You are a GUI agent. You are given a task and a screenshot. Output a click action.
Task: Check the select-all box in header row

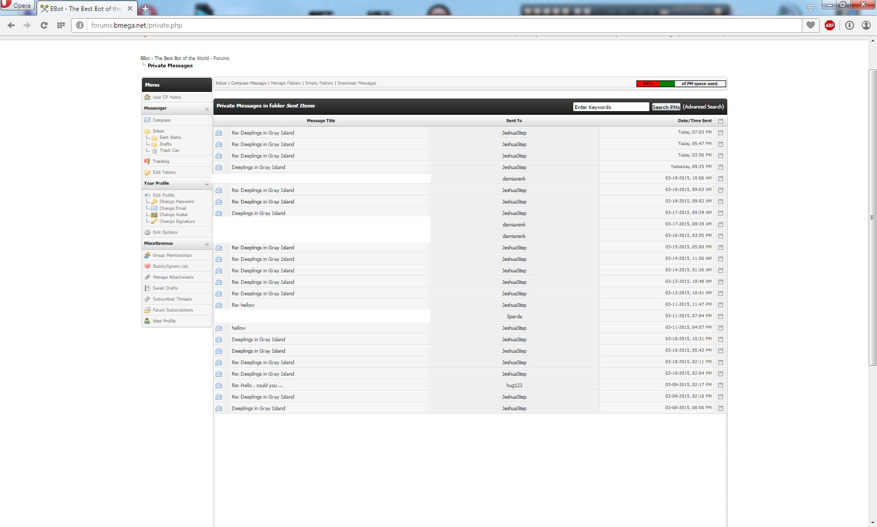(720, 121)
